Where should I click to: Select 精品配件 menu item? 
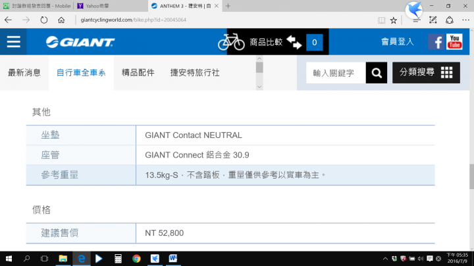[x=138, y=73]
